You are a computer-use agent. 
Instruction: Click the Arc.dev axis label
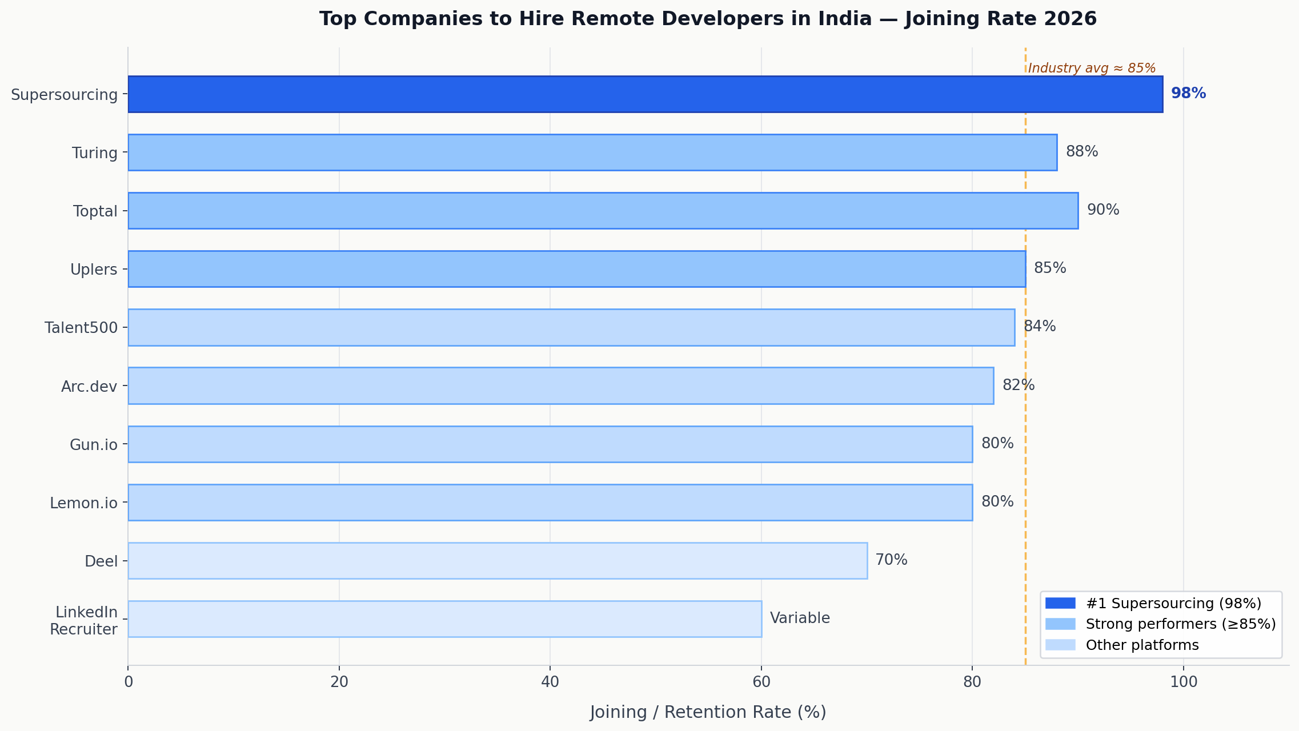pyautogui.click(x=89, y=387)
